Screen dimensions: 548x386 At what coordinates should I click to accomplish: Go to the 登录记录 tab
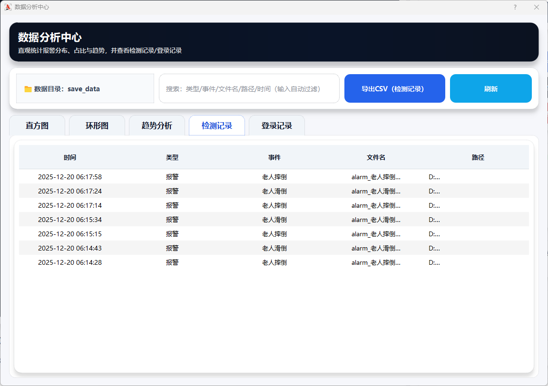pyautogui.click(x=277, y=126)
